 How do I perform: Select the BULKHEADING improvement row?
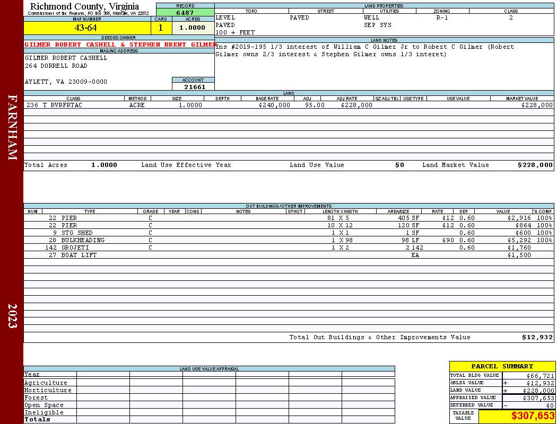coord(289,240)
